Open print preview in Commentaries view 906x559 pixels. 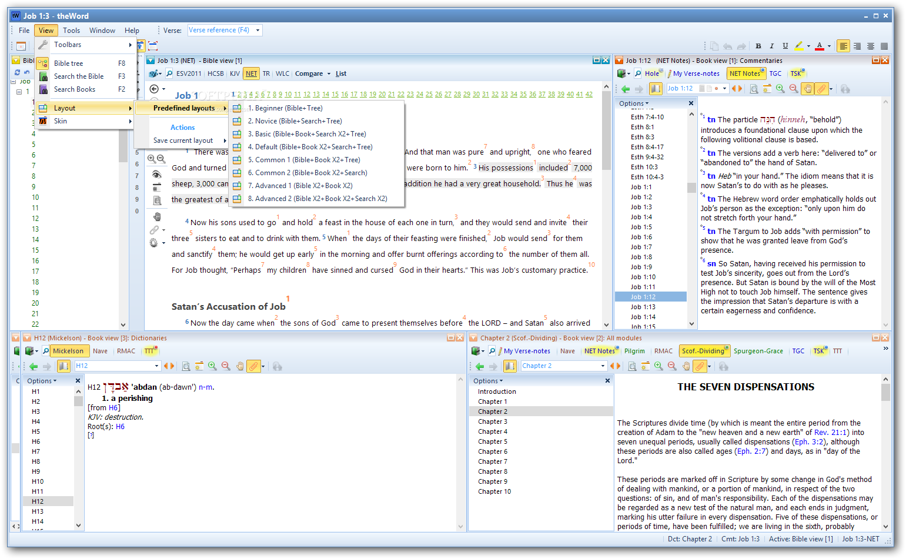coord(754,89)
